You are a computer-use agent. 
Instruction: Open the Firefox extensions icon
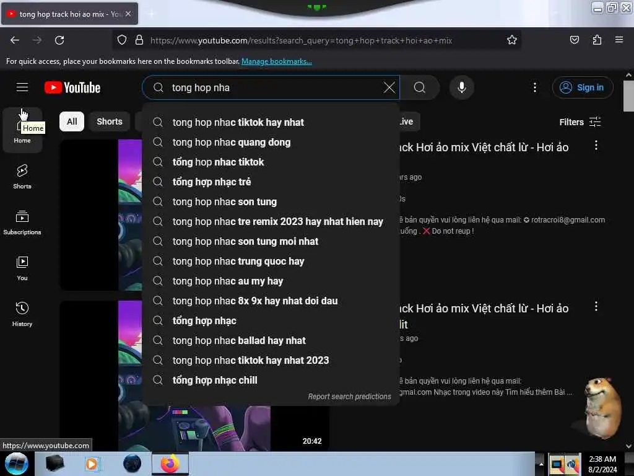coord(597,40)
